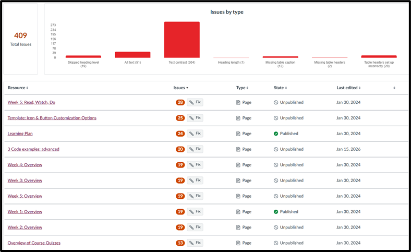Sort the list by Type column
This screenshot has height=252, width=411.
click(x=242, y=88)
